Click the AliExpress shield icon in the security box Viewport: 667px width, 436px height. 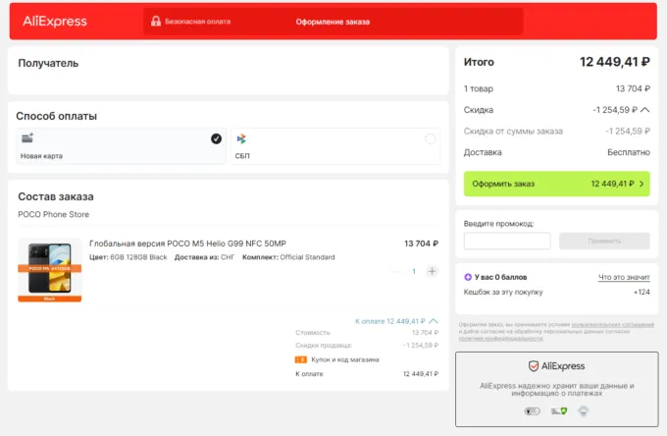pyautogui.click(x=534, y=365)
